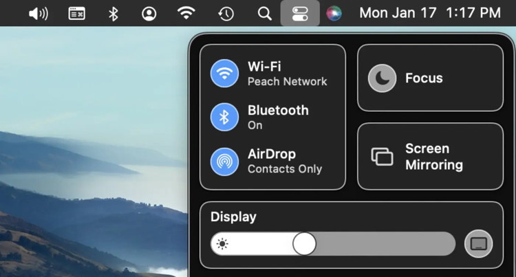Toggle Wi-Fi off with blue icon

pos(224,74)
